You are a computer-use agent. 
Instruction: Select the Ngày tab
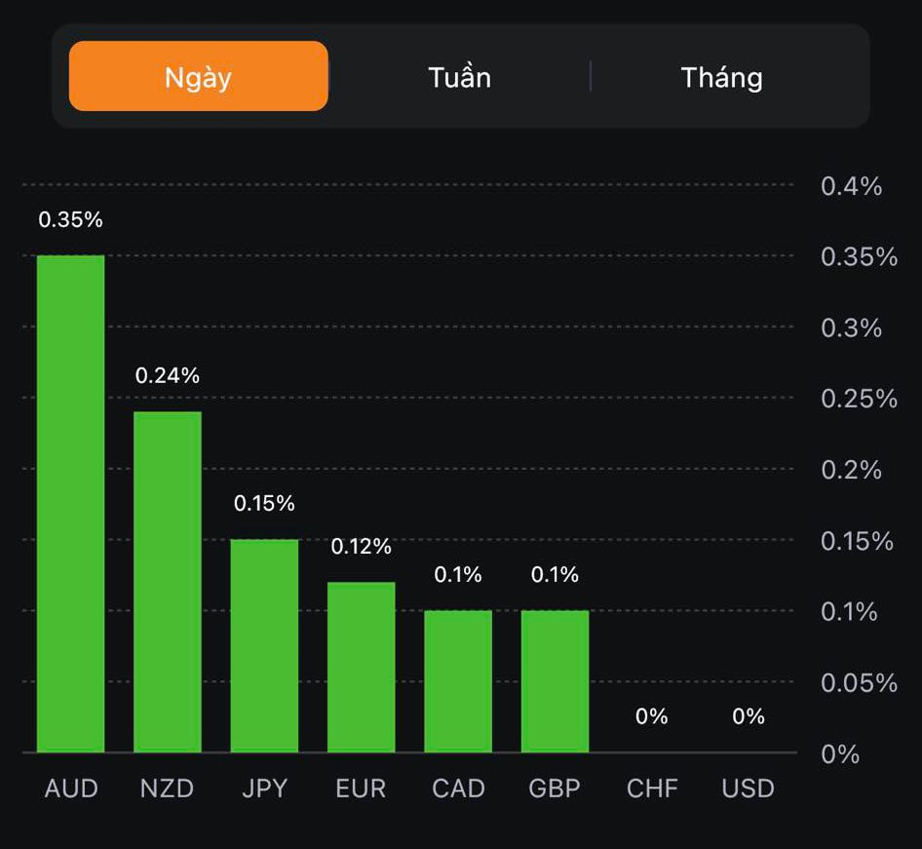198,77
